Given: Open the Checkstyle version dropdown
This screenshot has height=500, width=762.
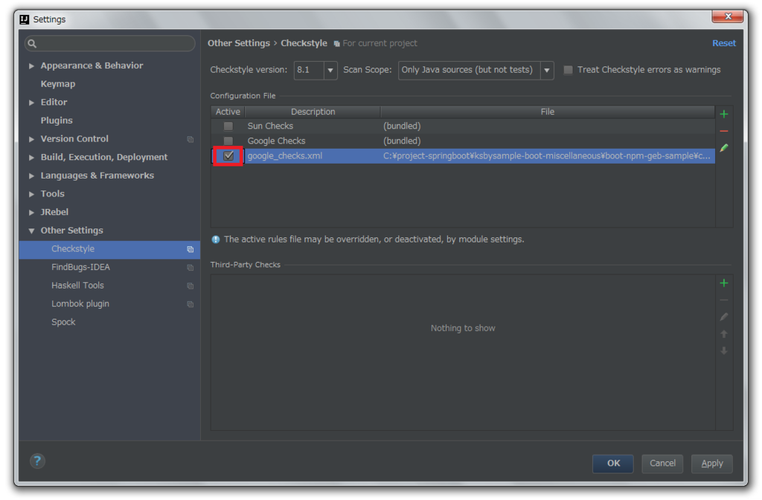Looking at the screenshot, I should point(330,70).
